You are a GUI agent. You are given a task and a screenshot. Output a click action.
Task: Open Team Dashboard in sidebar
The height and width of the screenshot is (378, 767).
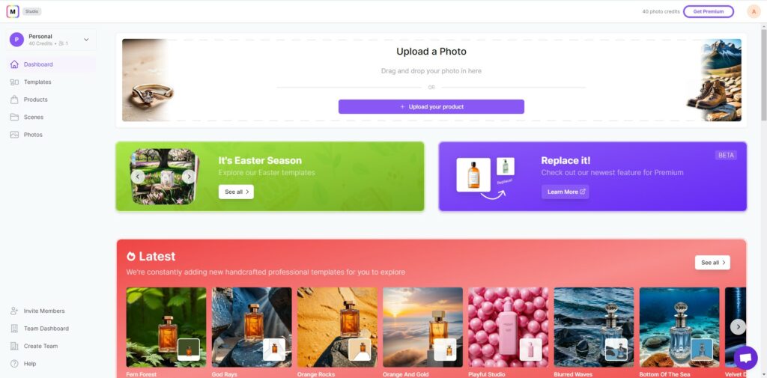(x=40, y=329)
